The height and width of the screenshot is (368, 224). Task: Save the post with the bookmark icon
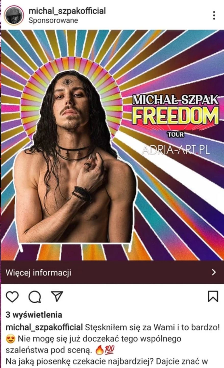click(213, 297)
